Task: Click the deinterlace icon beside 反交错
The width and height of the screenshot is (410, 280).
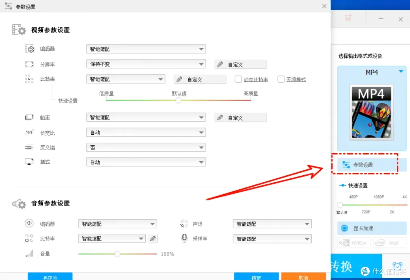Action: point(29,148)
